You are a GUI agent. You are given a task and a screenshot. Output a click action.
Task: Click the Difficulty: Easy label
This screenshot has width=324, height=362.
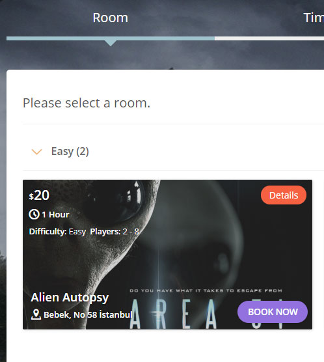point(57,232)
